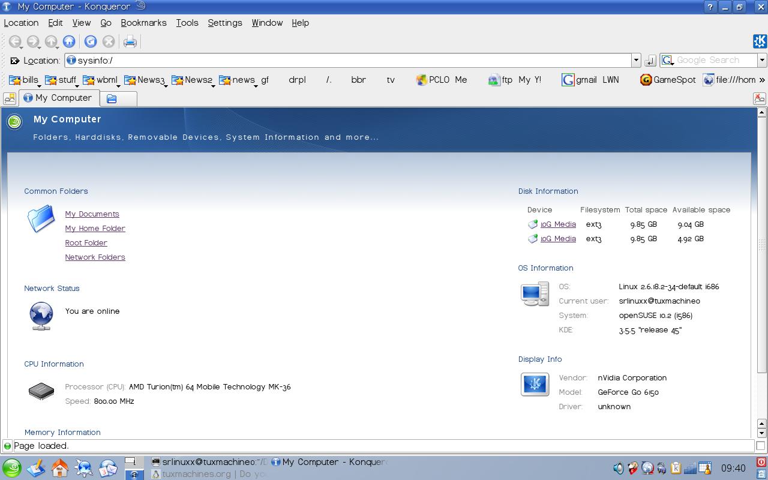Open the Window menu
This screenshot has height=480, width=768.
pyautogui.click(x=267, y=23)
